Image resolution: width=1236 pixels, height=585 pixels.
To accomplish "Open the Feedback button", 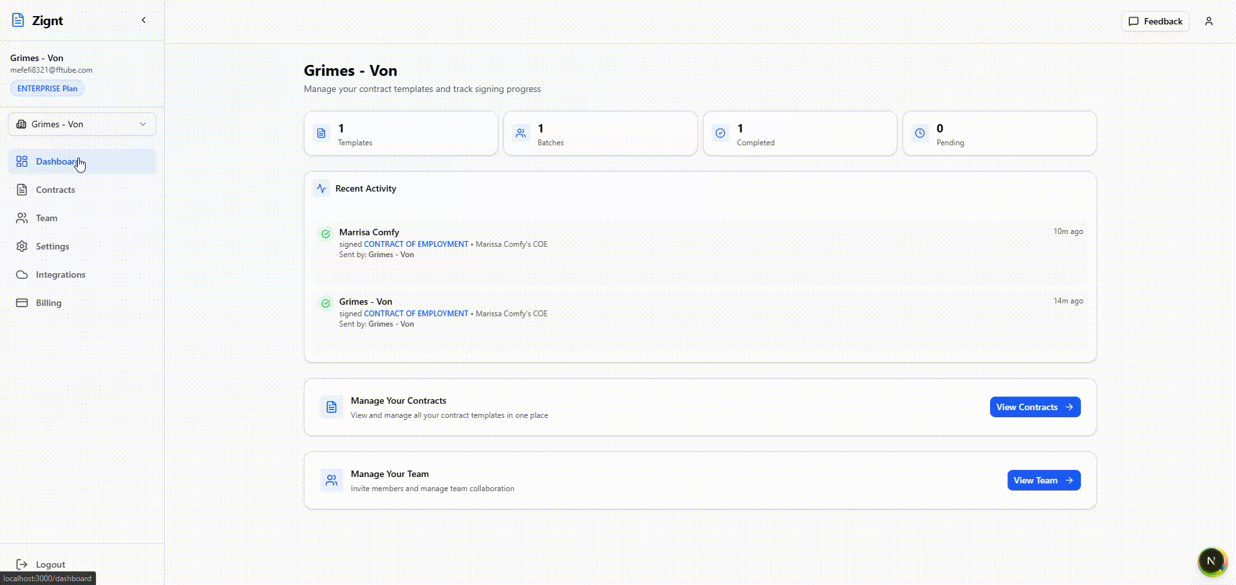I will point(1156,21).
